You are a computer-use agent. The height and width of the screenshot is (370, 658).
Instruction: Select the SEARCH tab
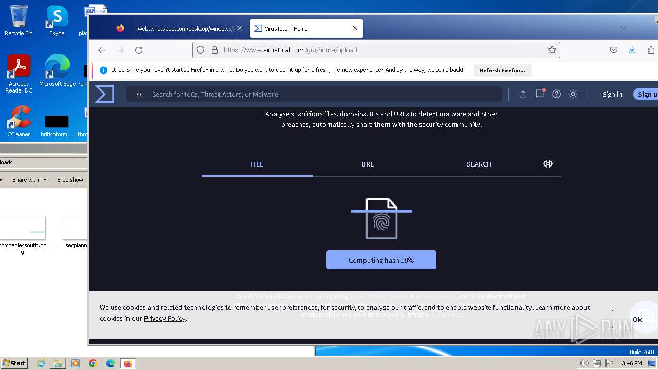pos(479,164)
